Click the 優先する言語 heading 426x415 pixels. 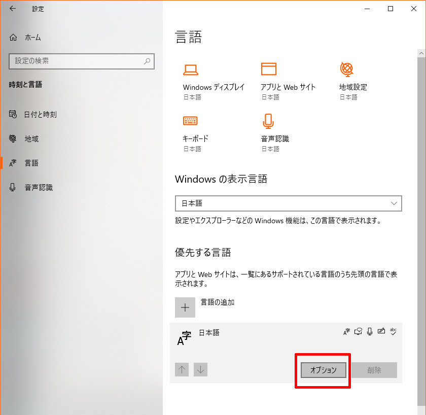pyautogui.click(x=203, y=253)
